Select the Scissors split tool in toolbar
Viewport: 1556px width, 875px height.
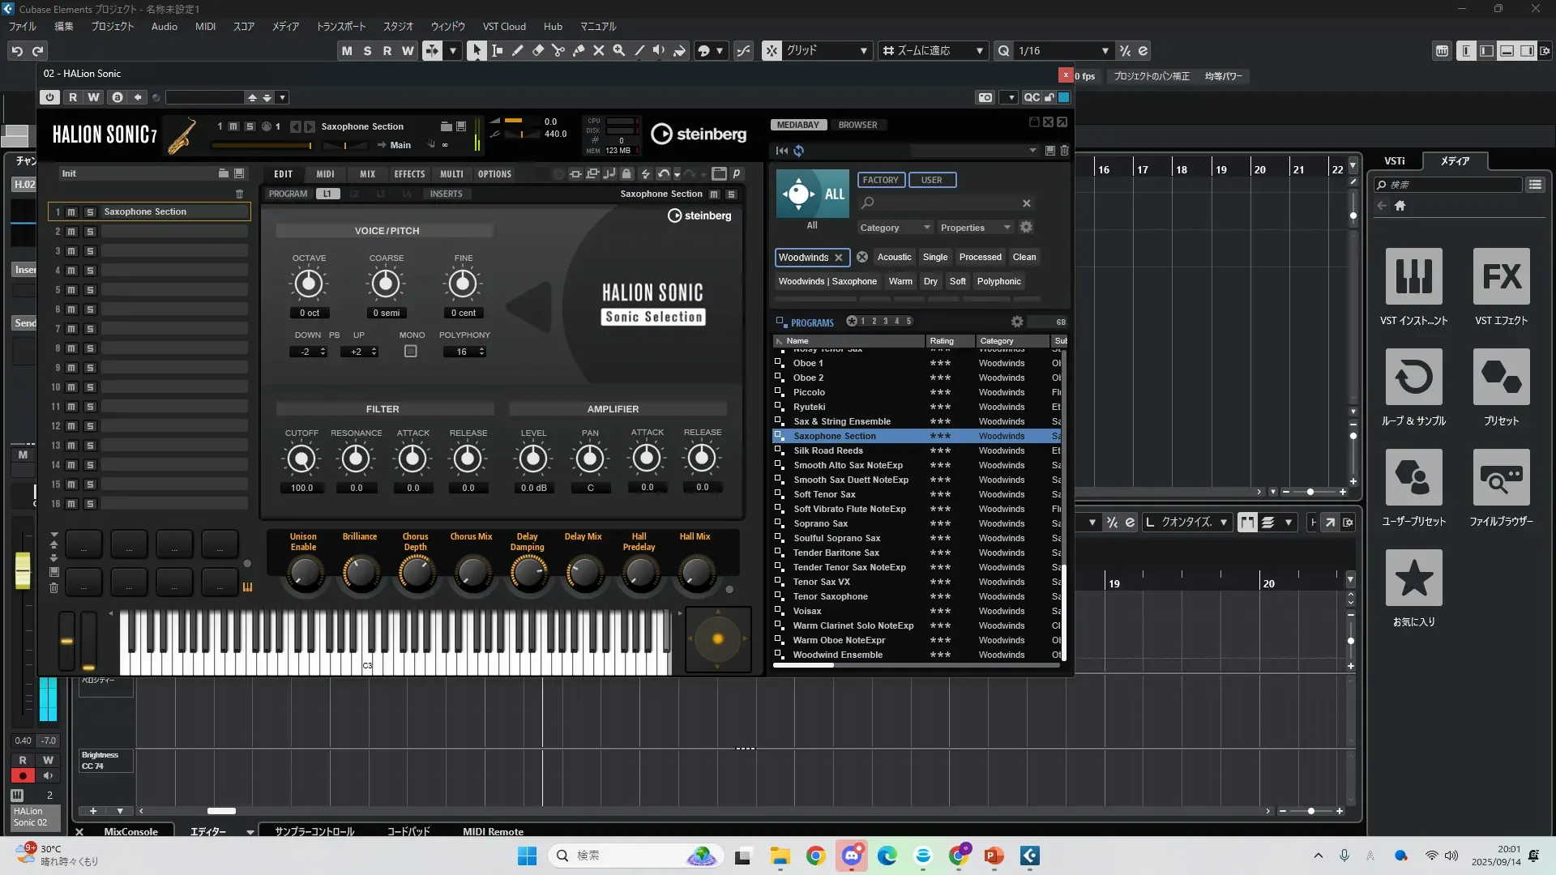(x=558, y=50)
